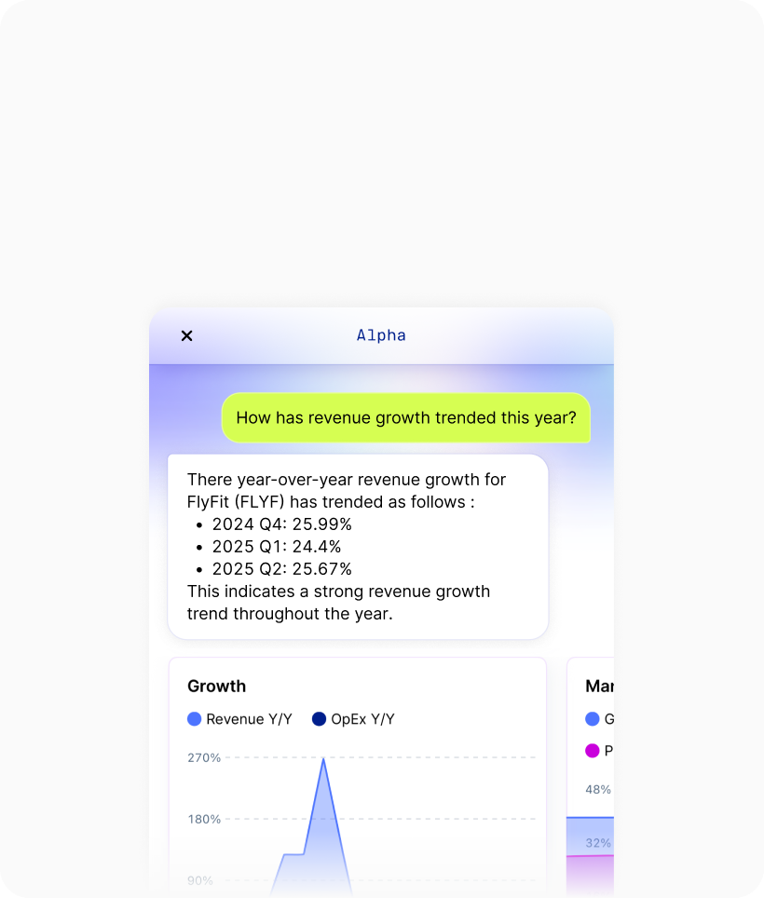Click the Revenue Y/Y legend label
Screen dimensions: 764x898
point(249,719)
